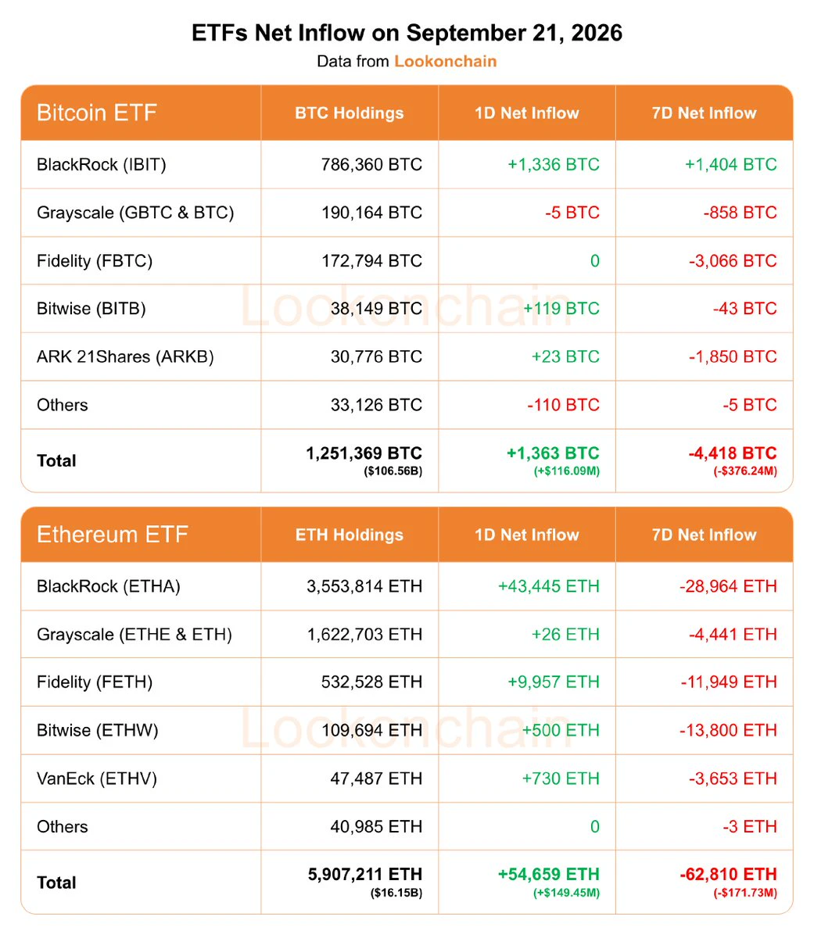Click the BTC Holdings column header
Screen dimensions: 814x938
pos(350,113)
